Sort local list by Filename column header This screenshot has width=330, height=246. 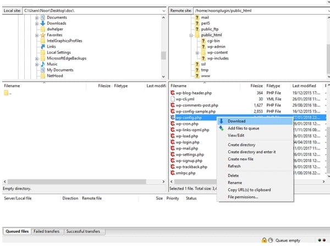click(45, 86)
